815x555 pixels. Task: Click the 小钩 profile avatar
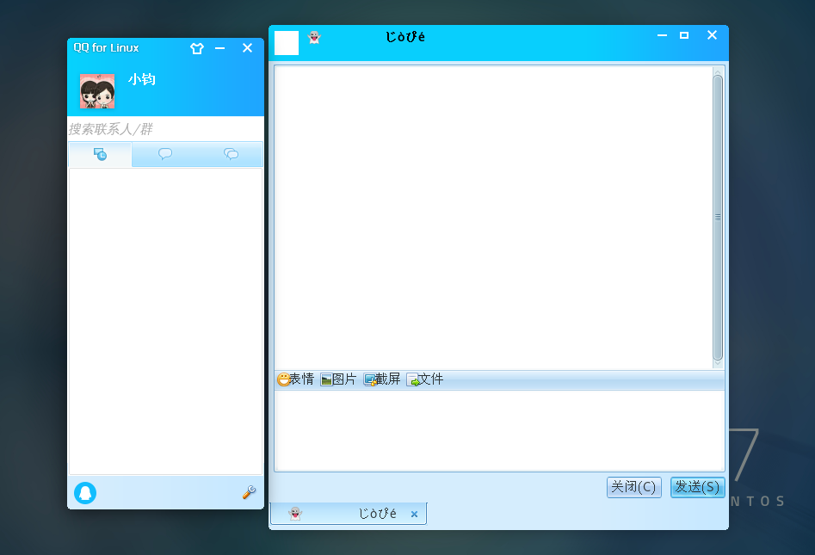tap(97, 91)
